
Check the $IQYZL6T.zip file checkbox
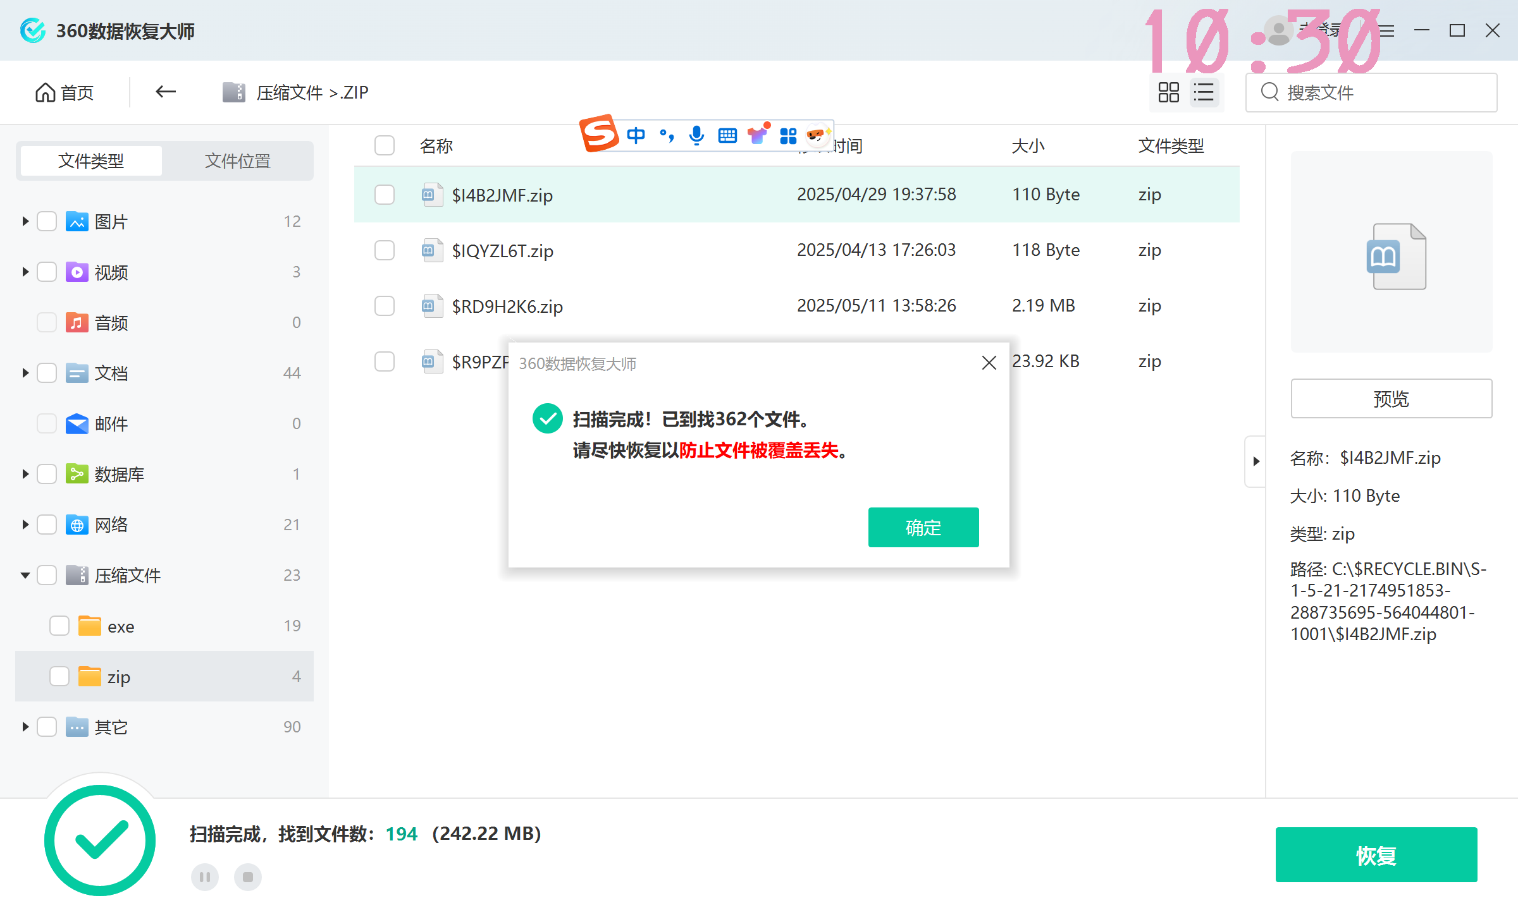pos(385,251)
